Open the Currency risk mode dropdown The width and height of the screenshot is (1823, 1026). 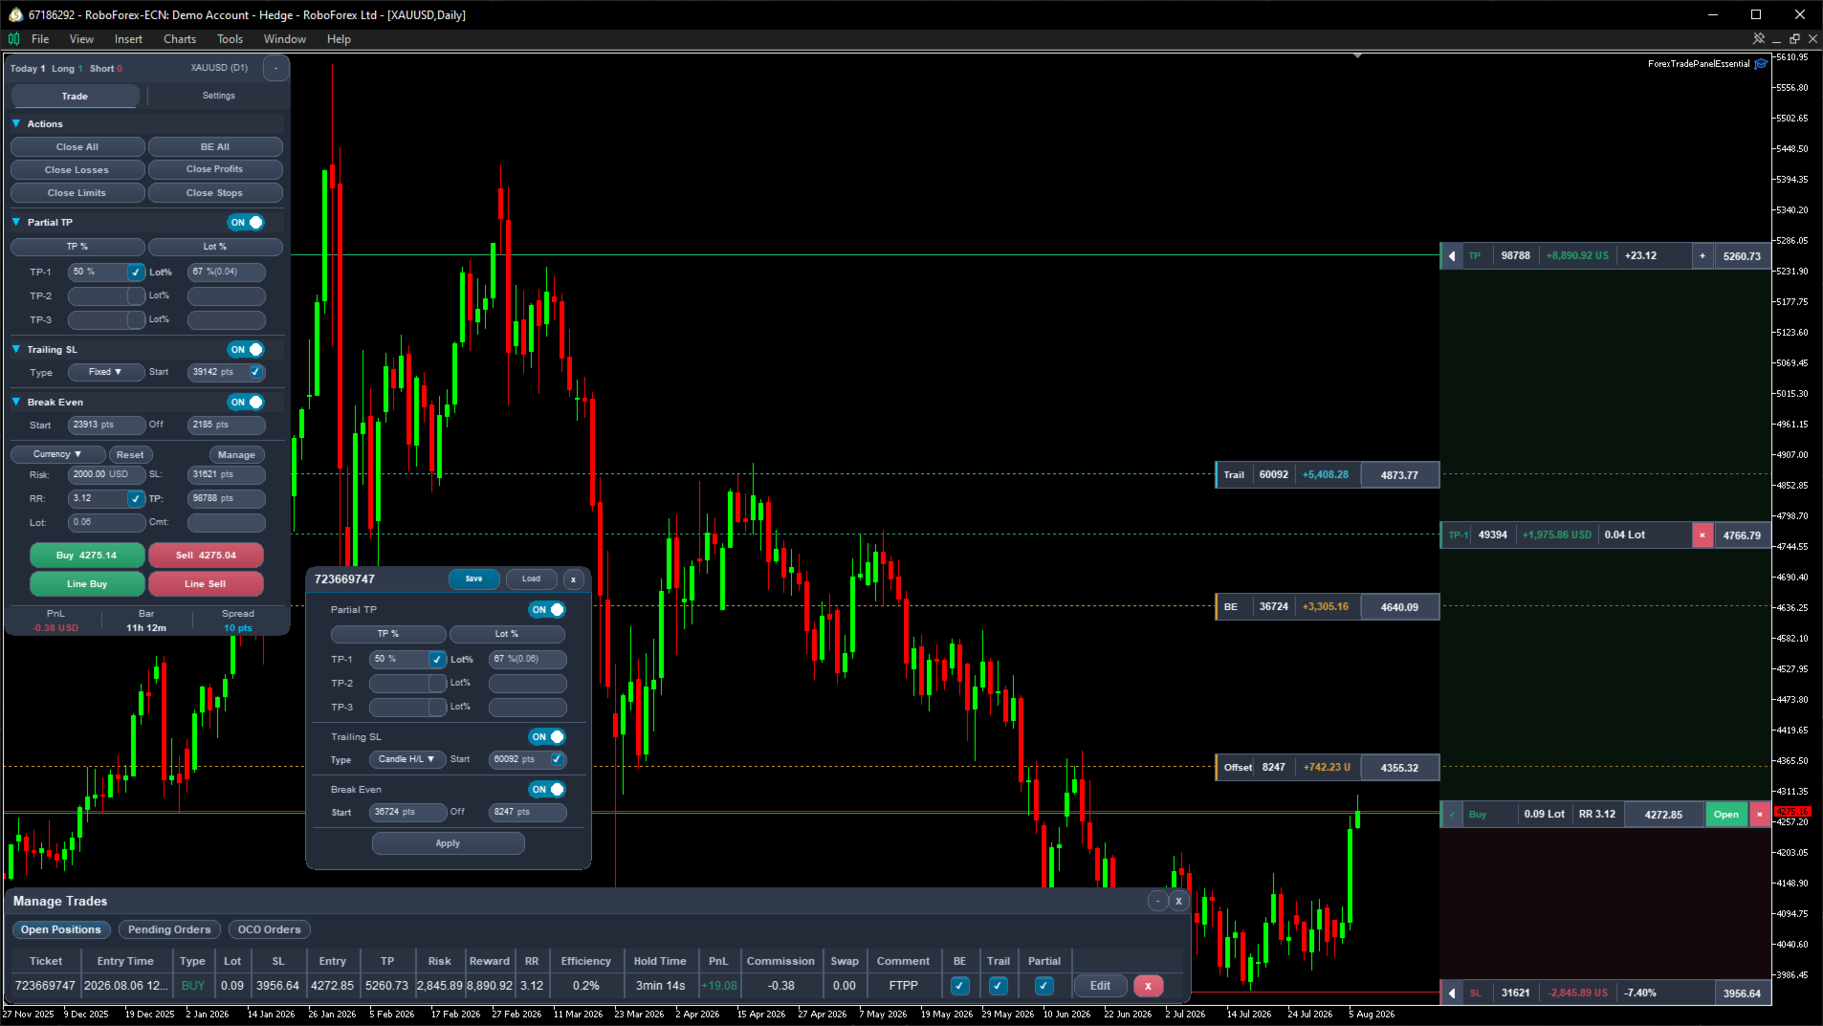click(x=57, y=455)
